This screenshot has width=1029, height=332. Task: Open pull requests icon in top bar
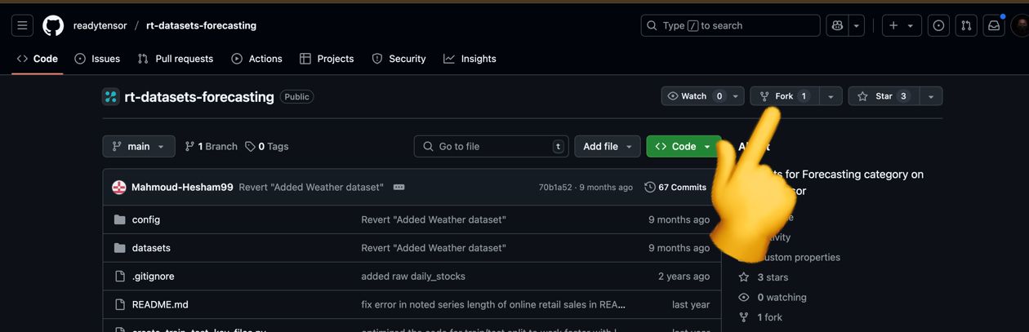[x=966, y=25]
